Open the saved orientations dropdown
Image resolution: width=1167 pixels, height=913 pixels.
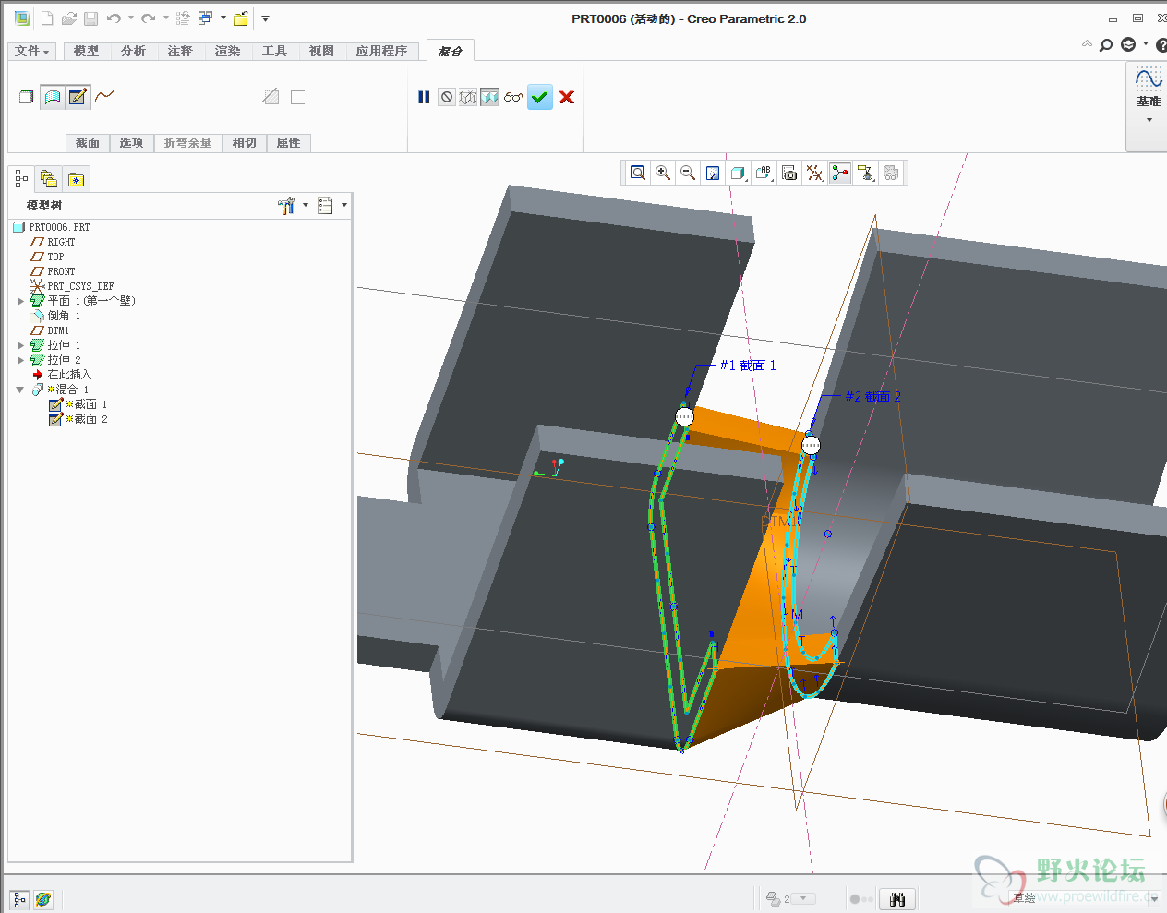(764, 173)
